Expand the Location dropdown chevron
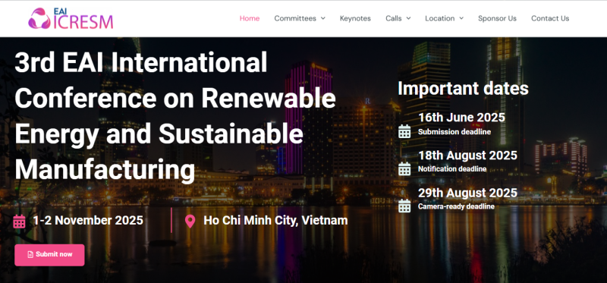 point(461,18)
